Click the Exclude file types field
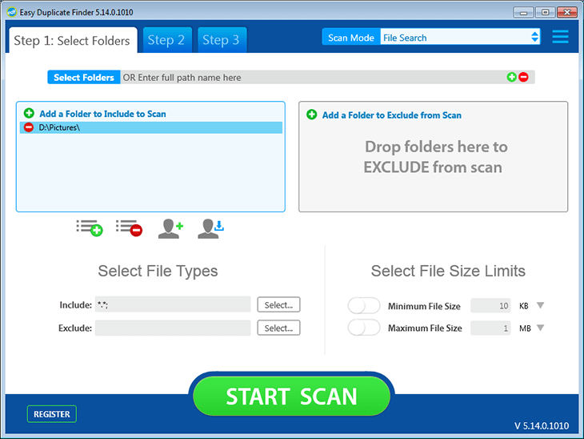Image resolution: width=584 pixels, height=439 pixels. coord(173,328)
